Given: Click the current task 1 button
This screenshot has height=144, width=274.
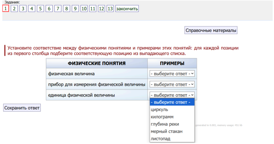Looking at the screenshot, I should tap(6, 9).
